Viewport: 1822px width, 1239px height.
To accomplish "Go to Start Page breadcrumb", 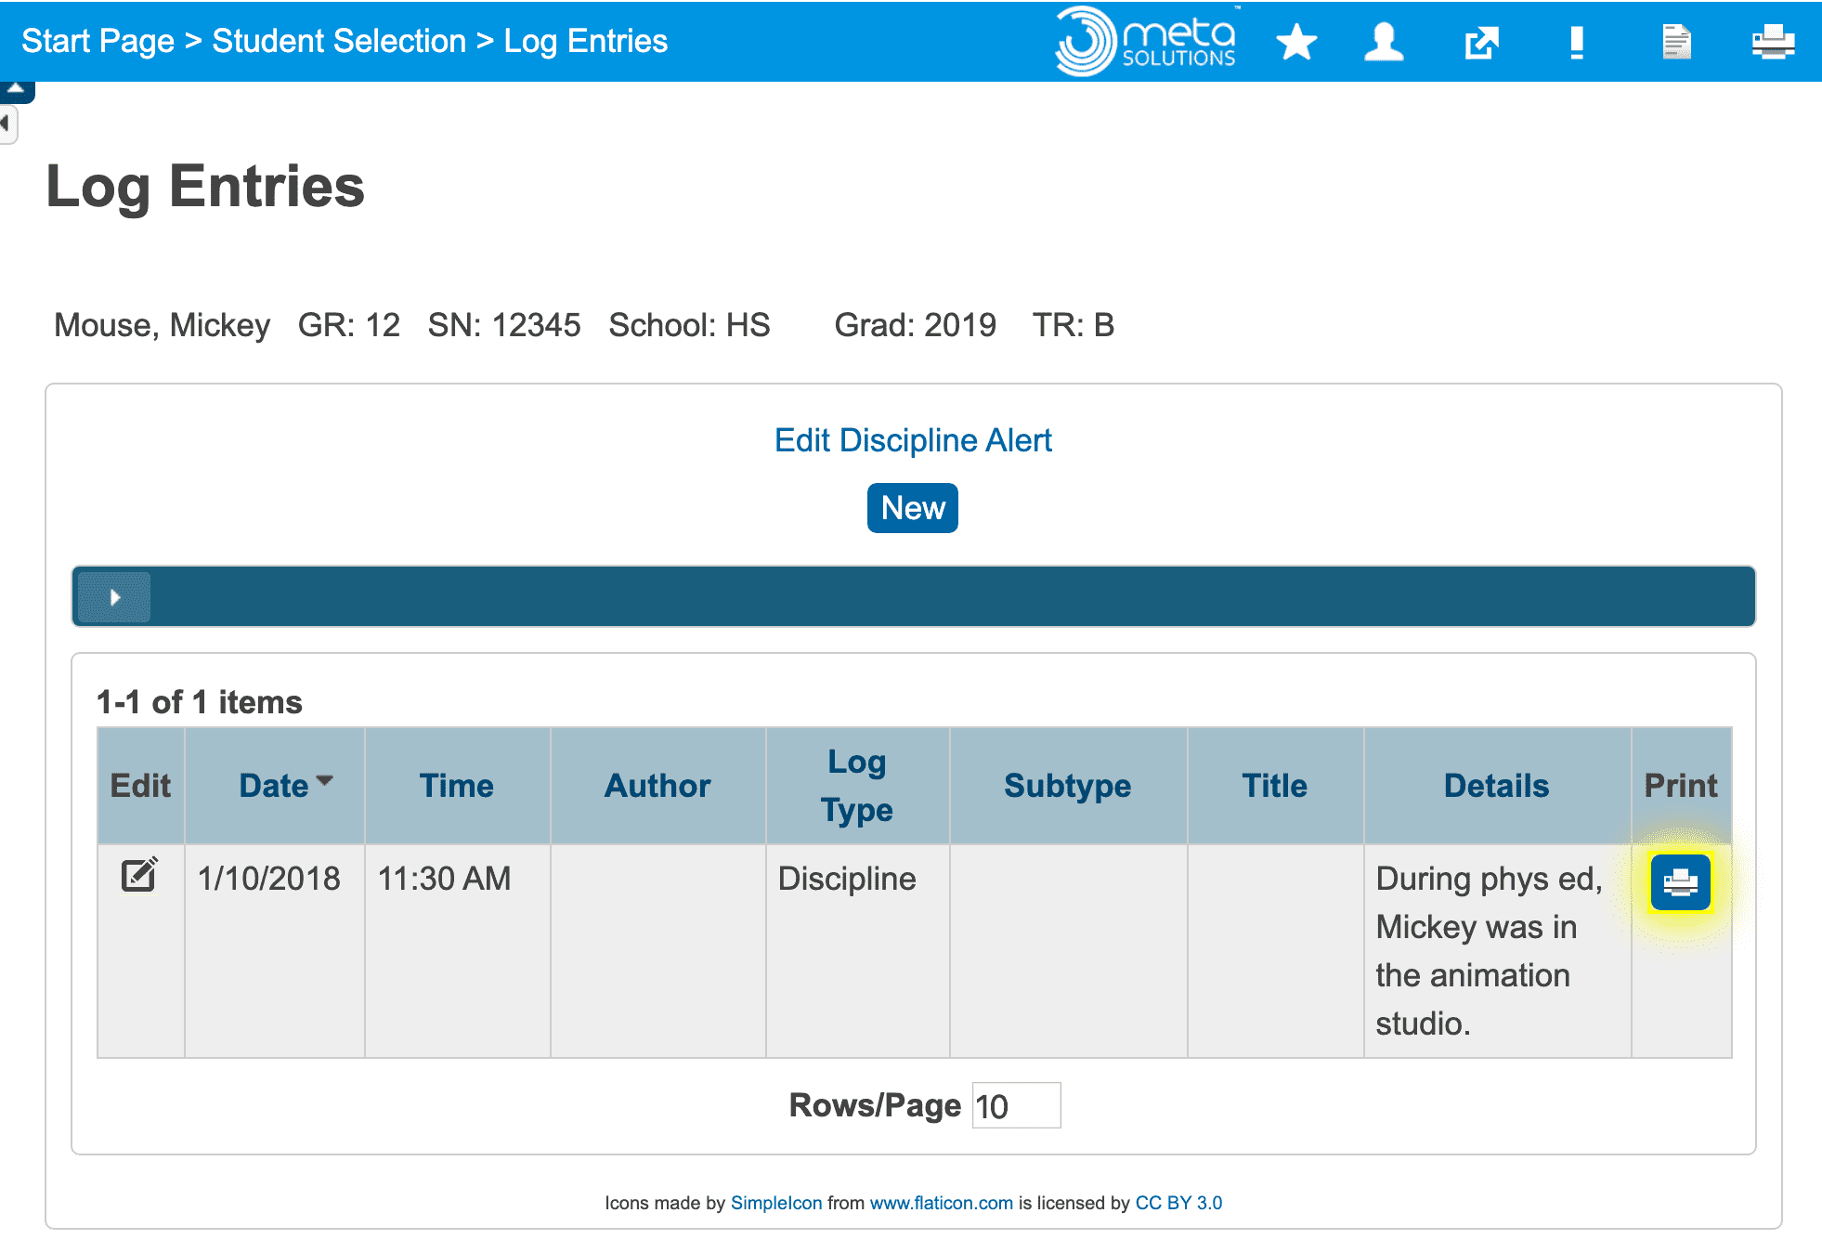I will pos(98,41).
